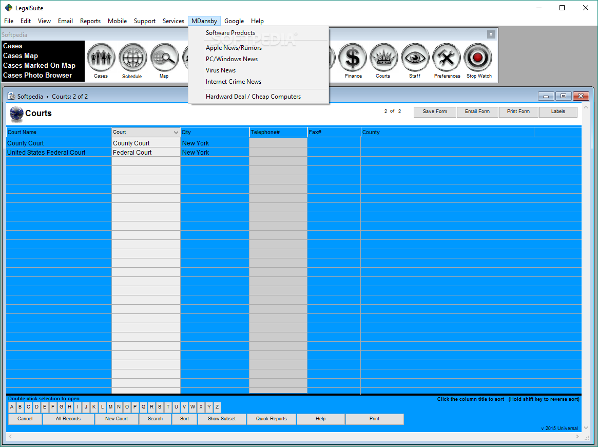Viewport: 598px width, 447px height.
Task: Click the Labels button
Action: tap(558, 112)
